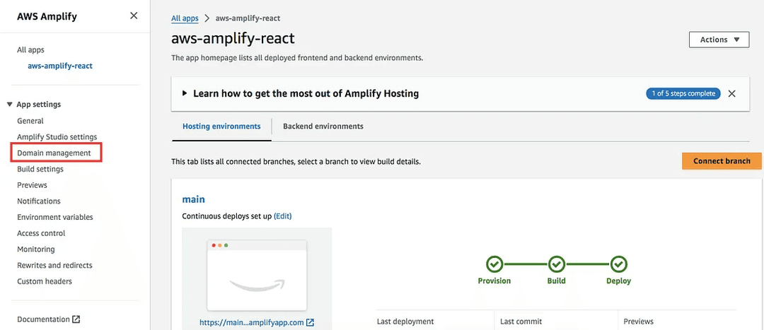The image size is (764, 330).
Task: Click the Last commit column header
Action: [x=521, y=322]
